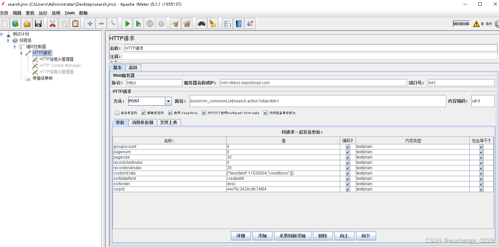Click the Clear All (double broom) toolbar icon
Screen dimensions: 499x247
(x=187, y=23)
